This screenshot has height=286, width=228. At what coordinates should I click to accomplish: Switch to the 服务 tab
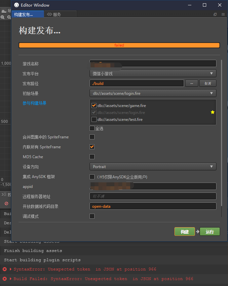click(60, 15)
